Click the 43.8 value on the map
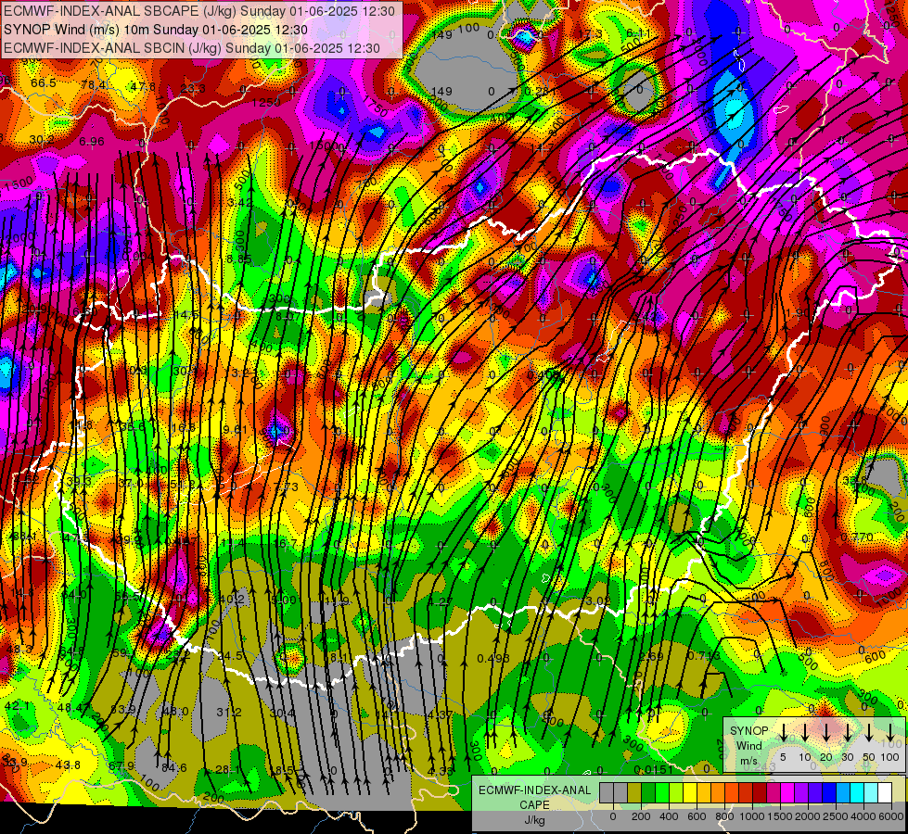 (68, 765)
